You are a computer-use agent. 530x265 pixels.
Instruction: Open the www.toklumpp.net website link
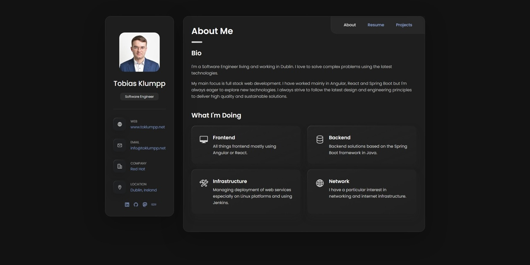coord(147,127)
